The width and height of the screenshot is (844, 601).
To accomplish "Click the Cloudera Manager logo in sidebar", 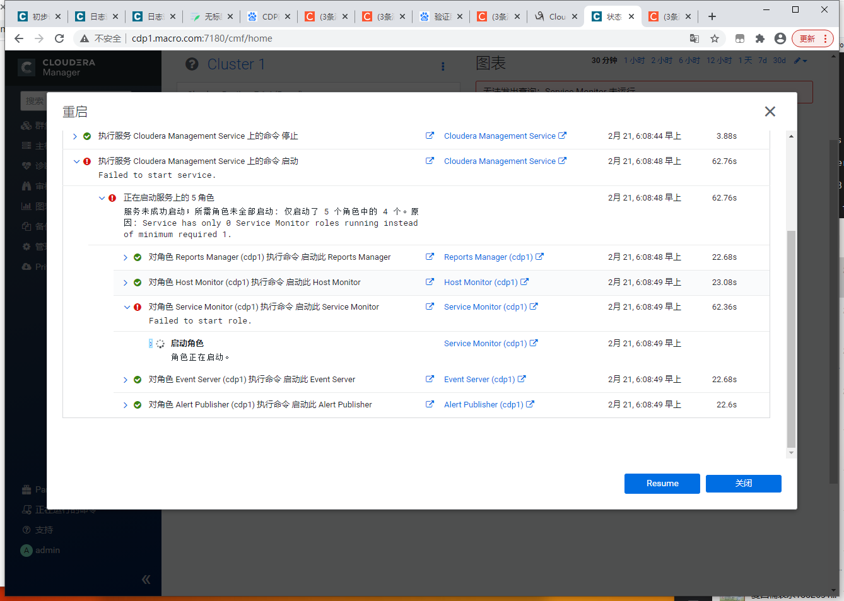I will tap(57, 67).
